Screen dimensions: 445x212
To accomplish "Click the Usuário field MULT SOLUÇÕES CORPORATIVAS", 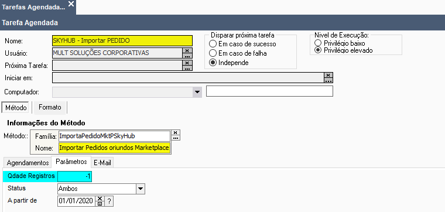I will [x=117, y=53].
